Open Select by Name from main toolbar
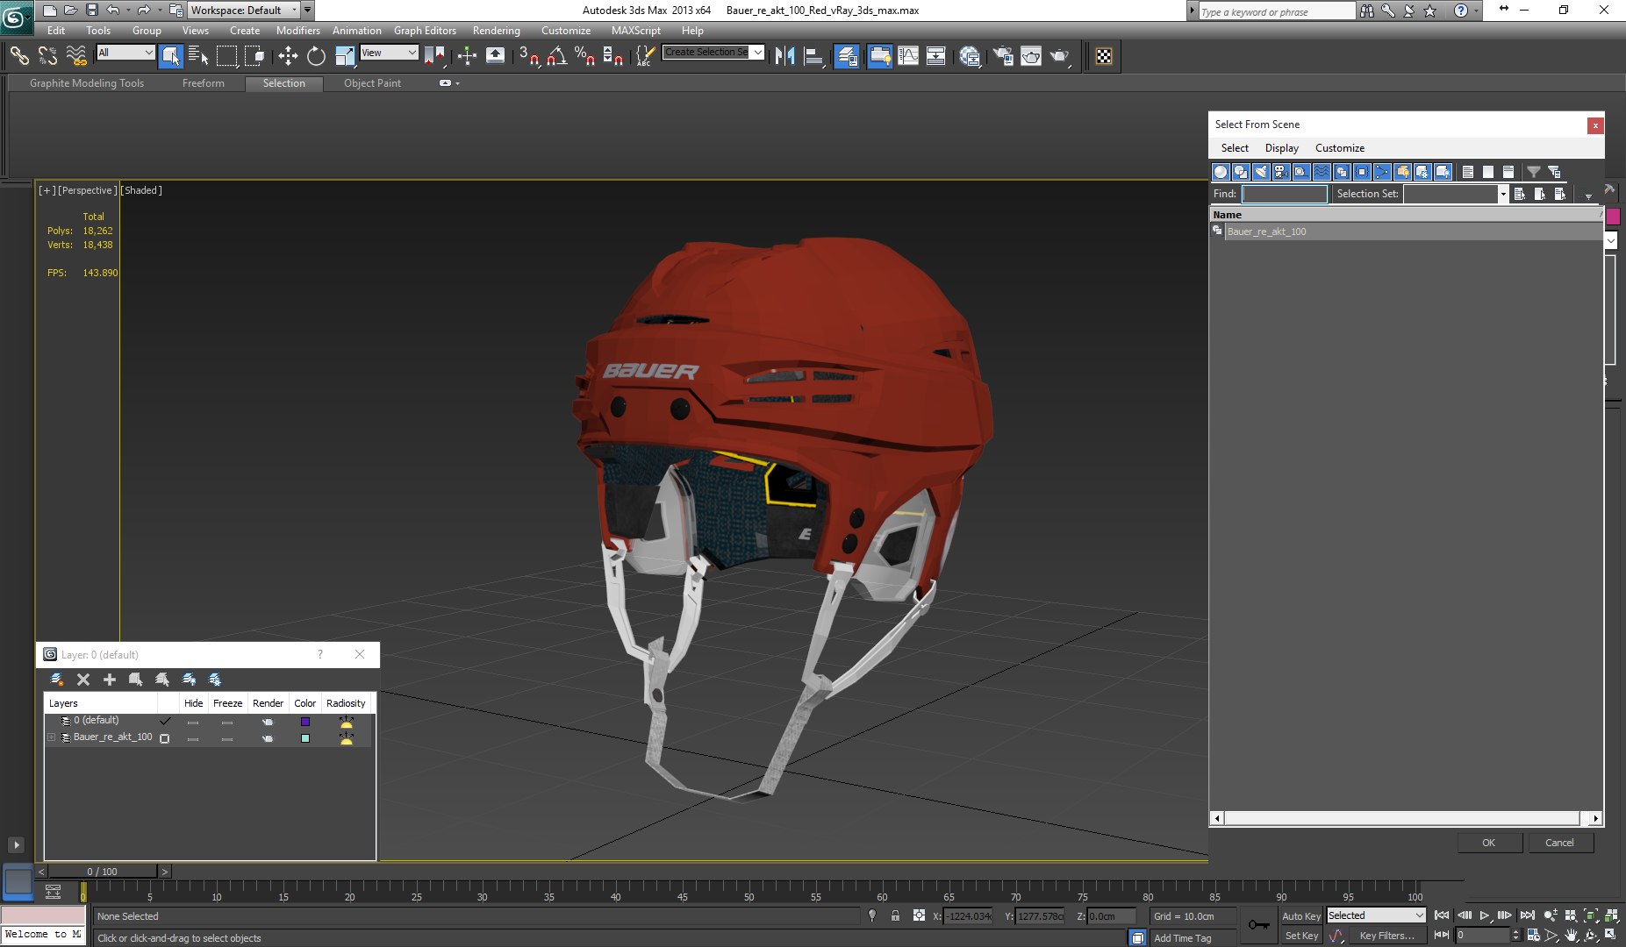Screen dimensions: 1626x947 [x=198, y=56]
